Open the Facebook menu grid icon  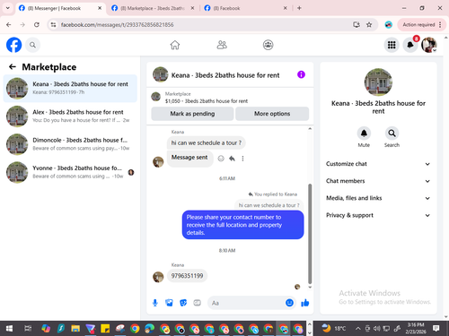pos(392,45)
